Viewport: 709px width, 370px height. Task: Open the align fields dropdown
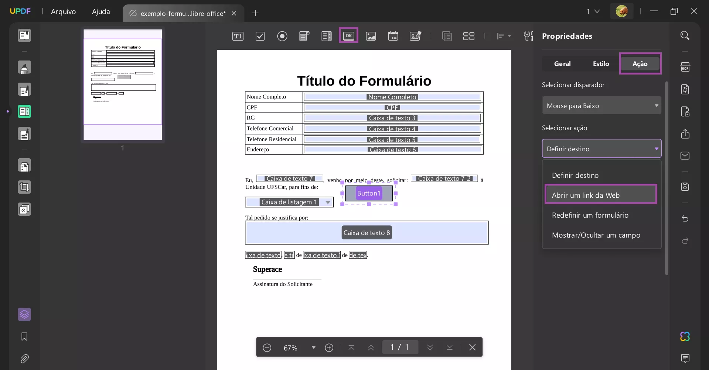coord(504,36)
